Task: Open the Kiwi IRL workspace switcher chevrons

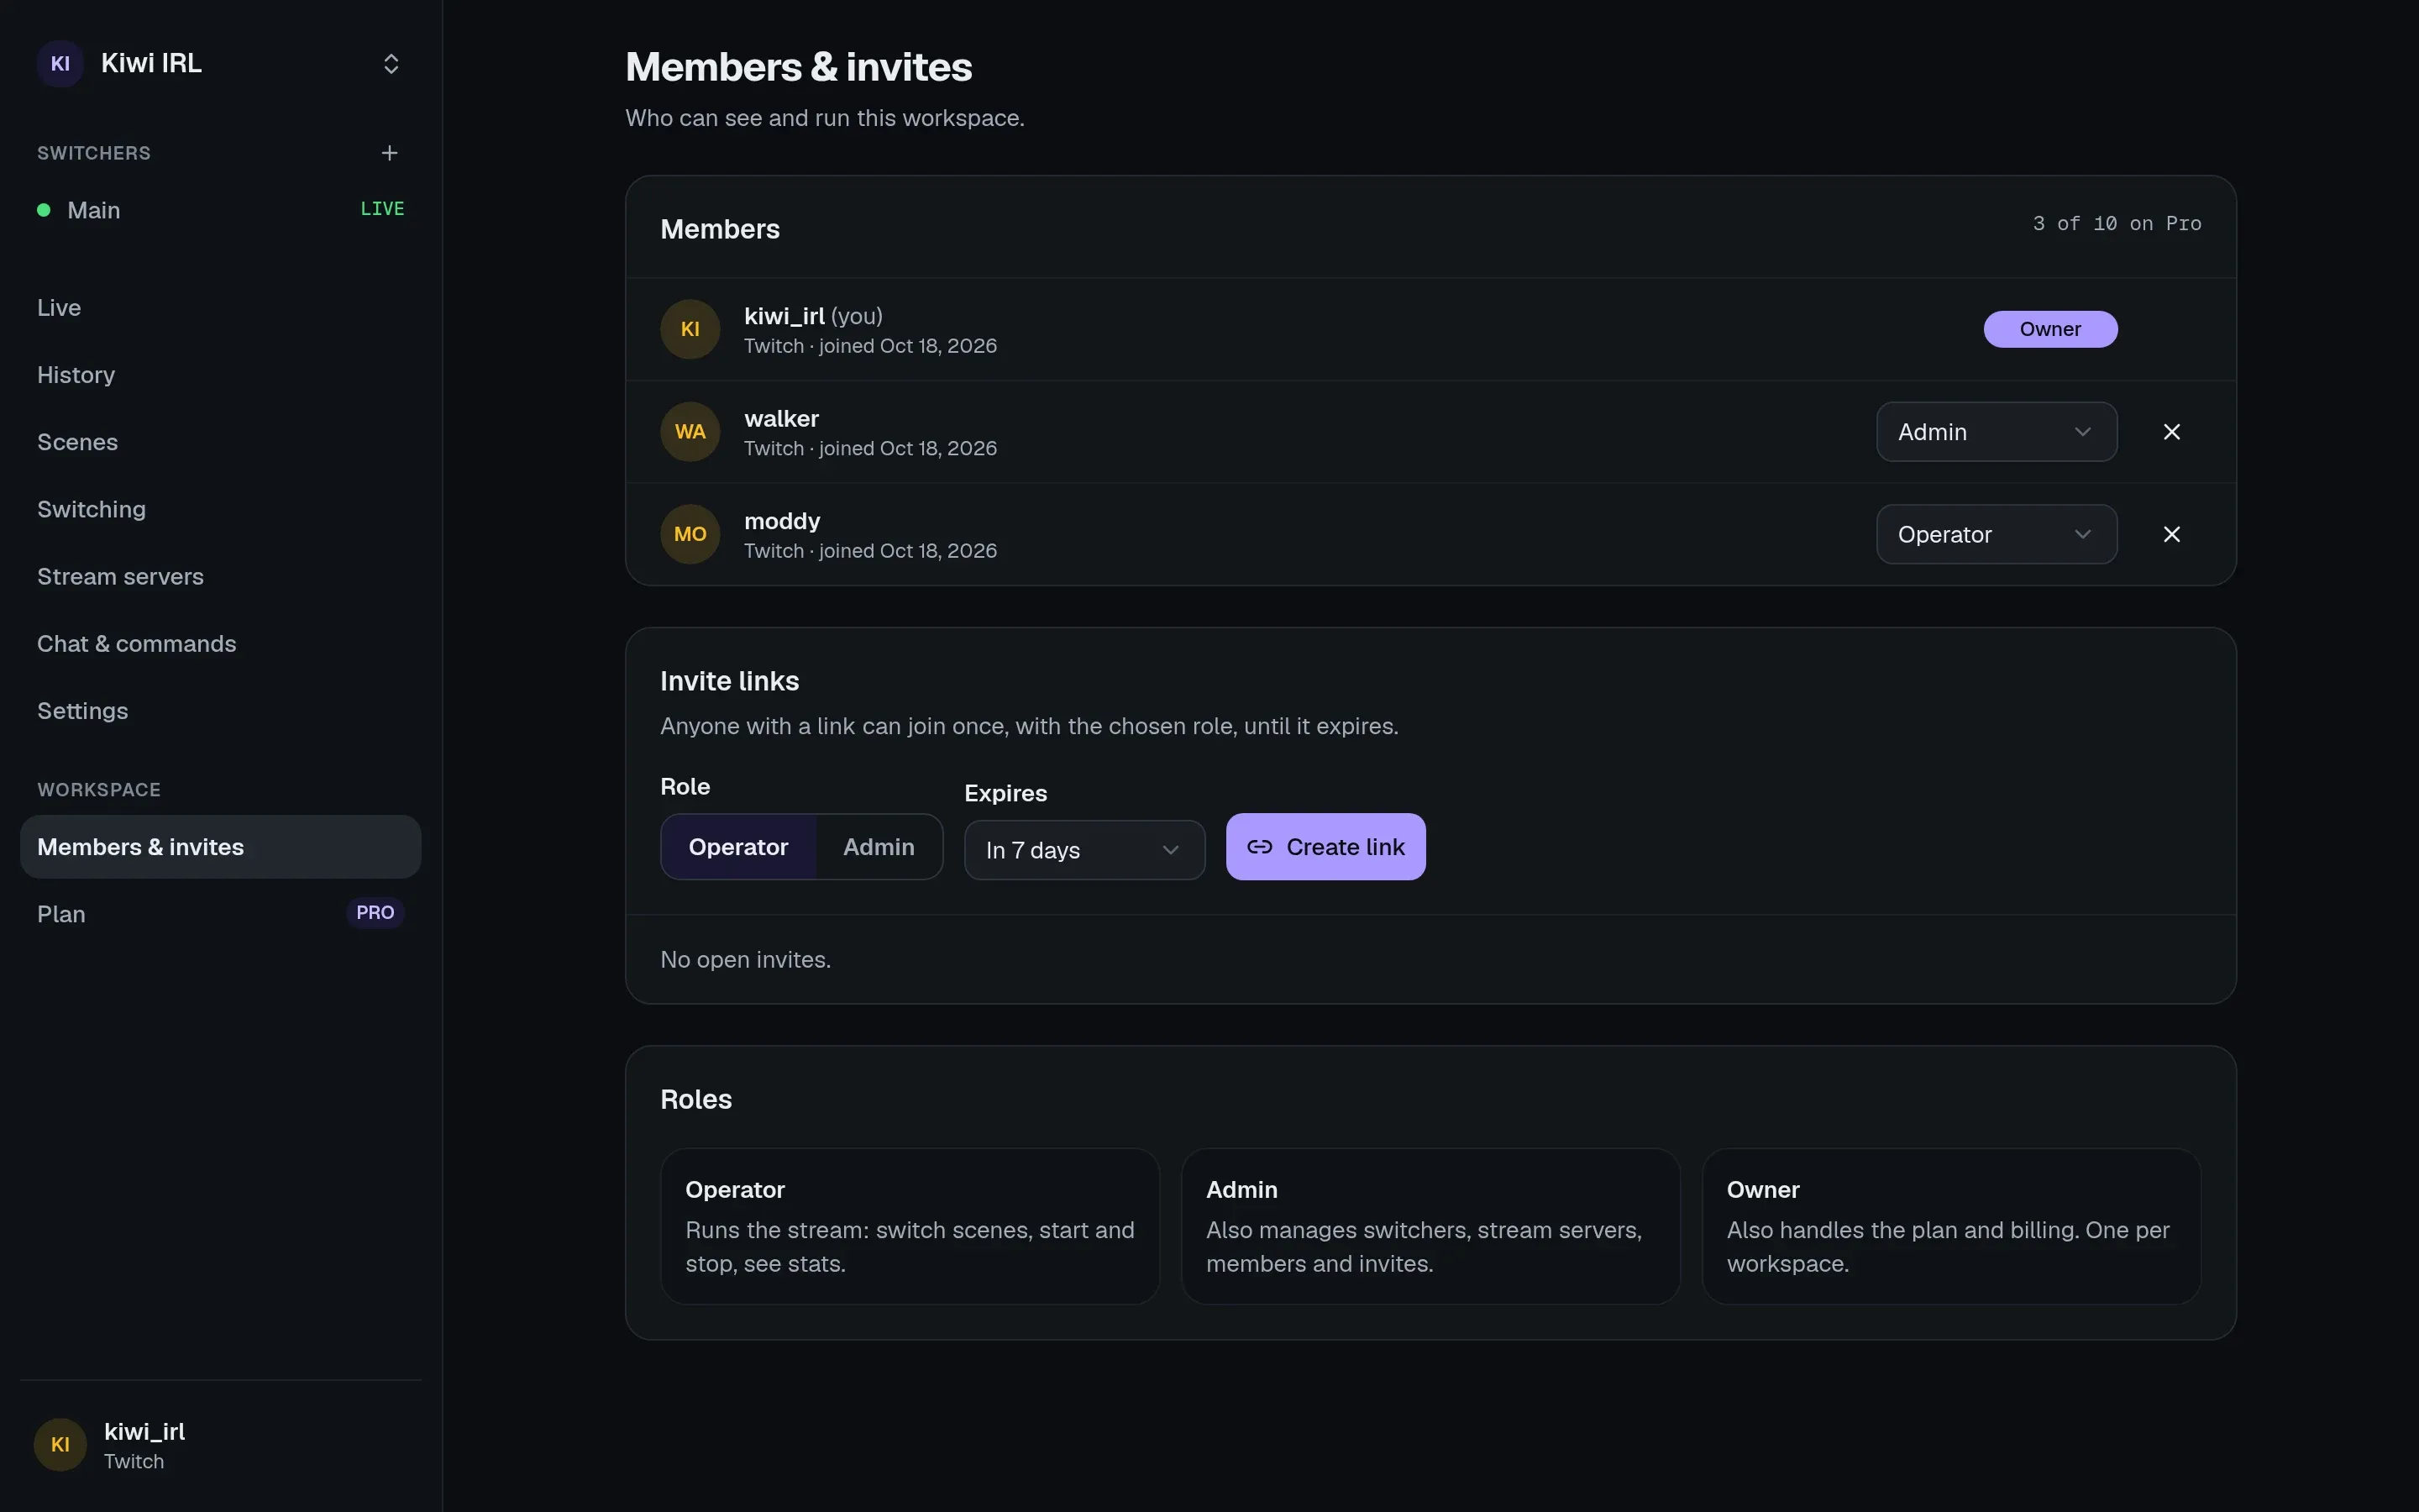Action: (391, 64)
